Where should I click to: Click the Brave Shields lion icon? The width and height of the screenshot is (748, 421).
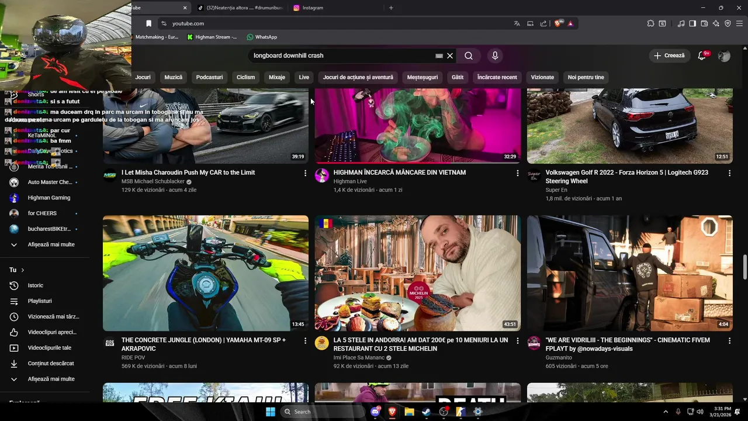(558, 23)
